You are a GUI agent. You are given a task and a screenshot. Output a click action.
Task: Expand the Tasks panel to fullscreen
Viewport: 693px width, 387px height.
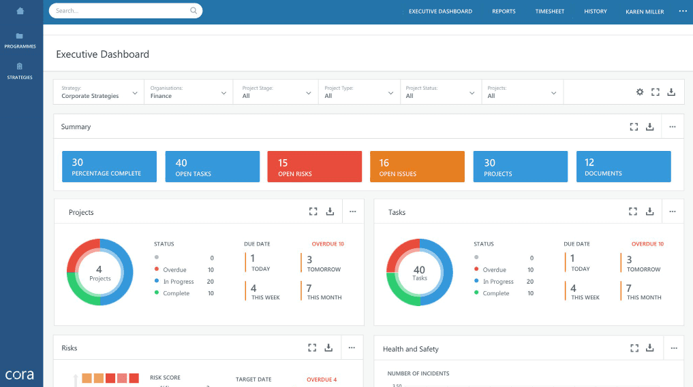633,212
